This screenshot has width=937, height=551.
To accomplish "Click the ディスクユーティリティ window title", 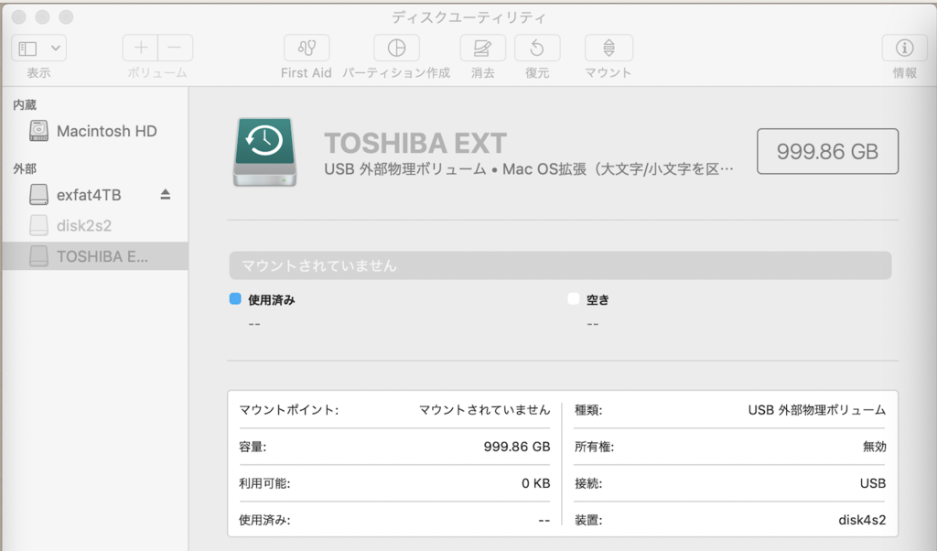I will [468, 17].
